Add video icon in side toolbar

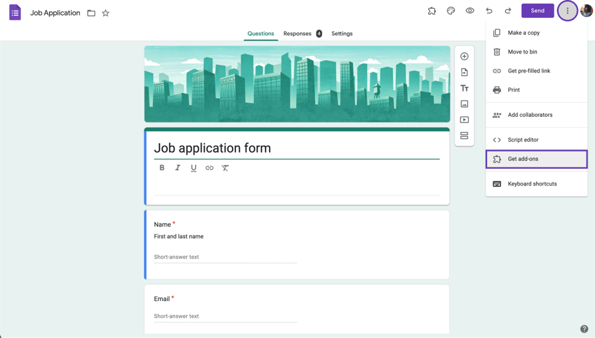pyautogui.click(x=464, y=120)
